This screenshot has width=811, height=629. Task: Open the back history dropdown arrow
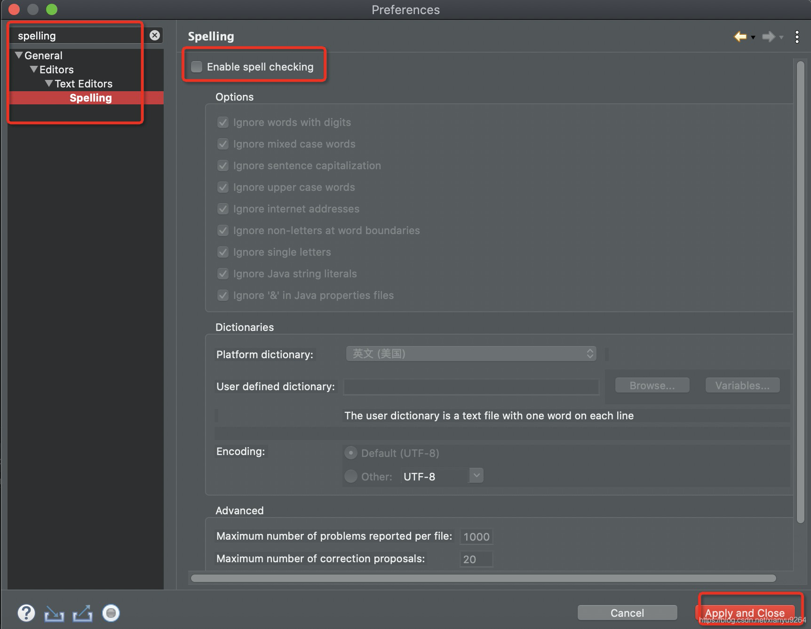coord(753,37)
